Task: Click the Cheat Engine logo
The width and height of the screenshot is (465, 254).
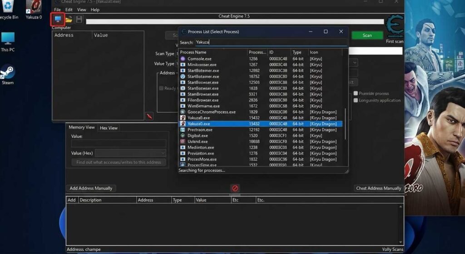Action: [395, 27]
